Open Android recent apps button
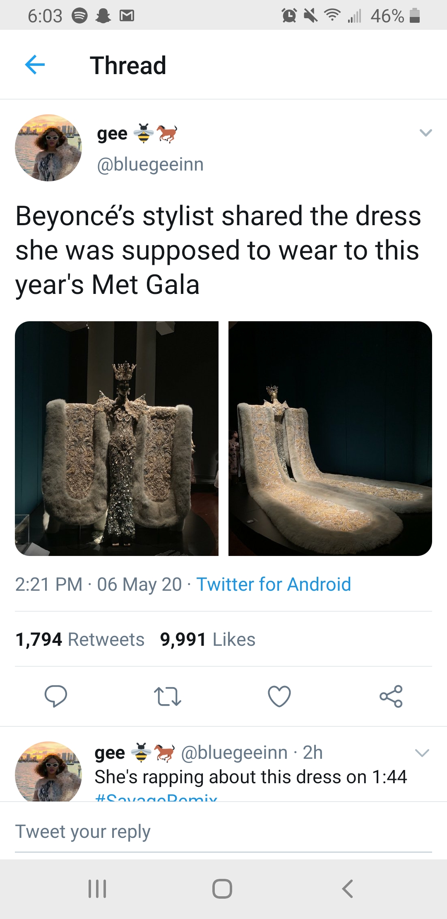 pyautogui.click(x=98, y=888)
